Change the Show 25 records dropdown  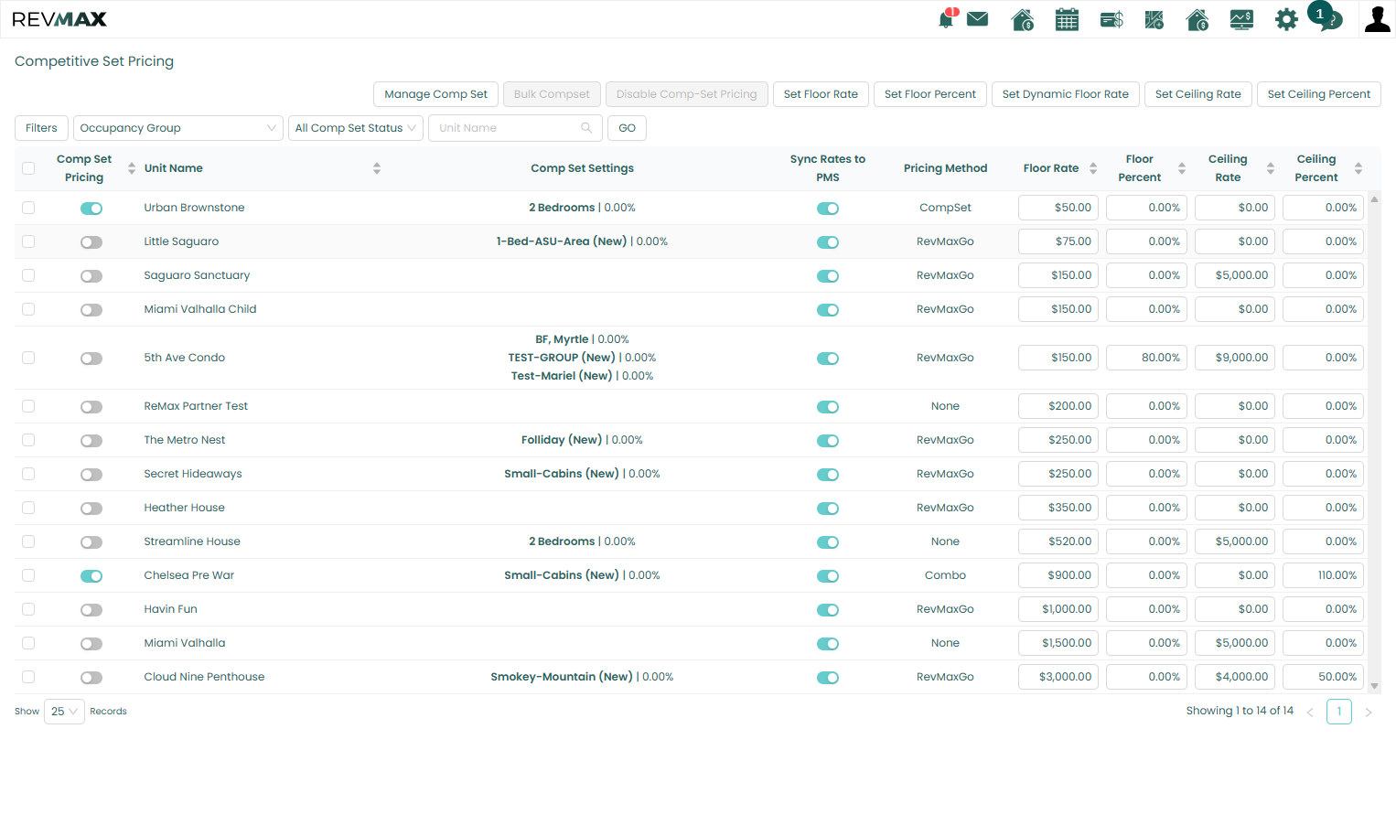click(64, 712)
